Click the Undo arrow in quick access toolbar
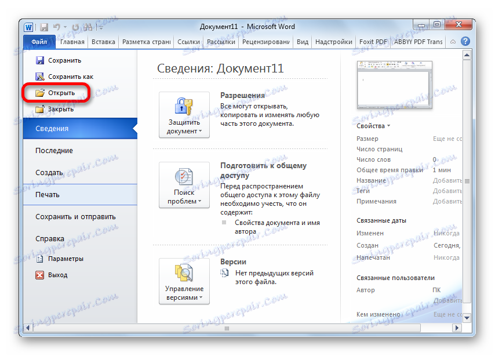This screenshot has height=356, width=495. tap(56, 27)
